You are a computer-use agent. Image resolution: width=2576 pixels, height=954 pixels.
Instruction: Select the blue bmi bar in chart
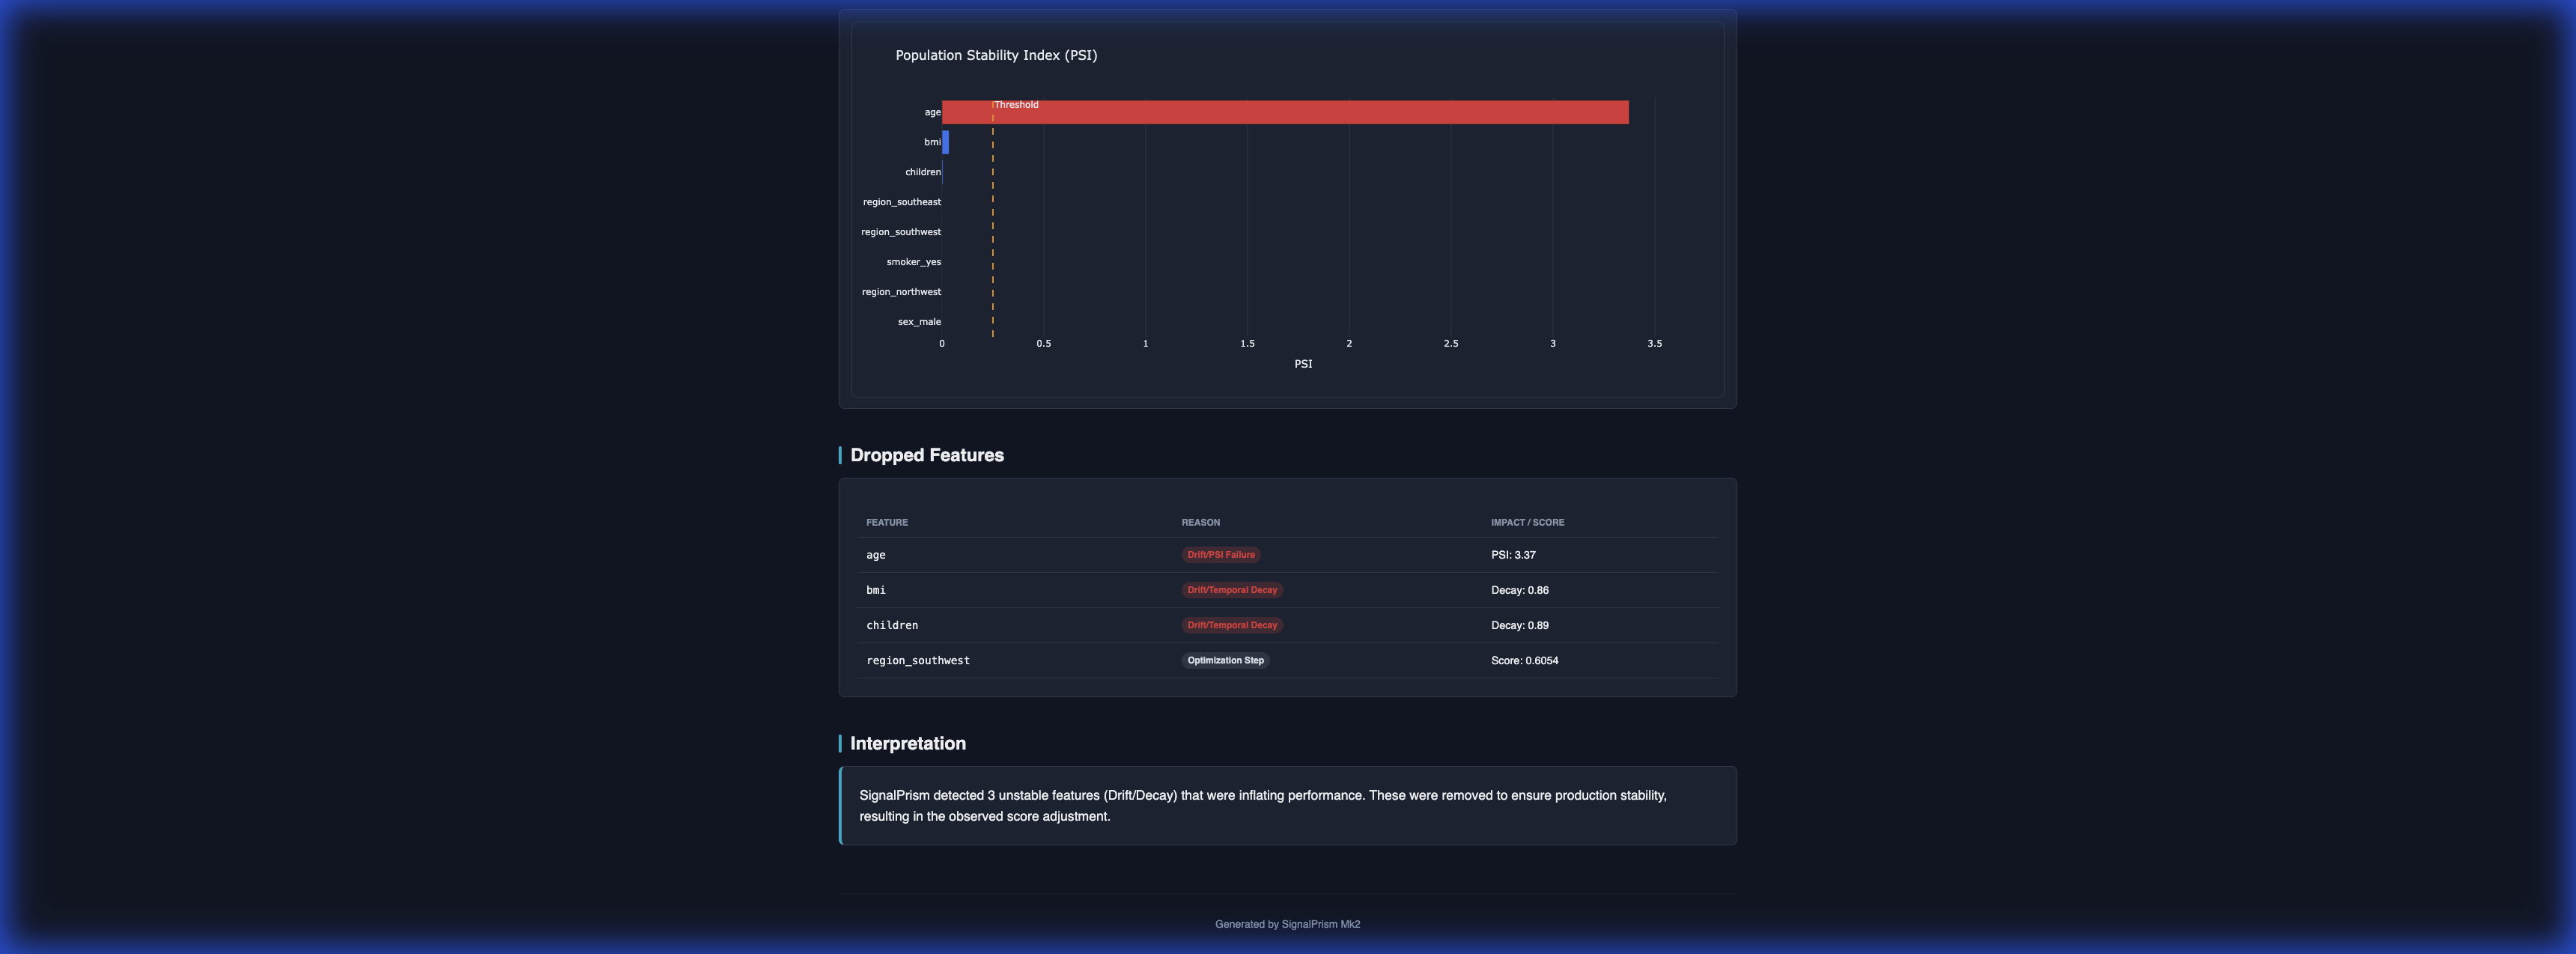pos(946,142)
